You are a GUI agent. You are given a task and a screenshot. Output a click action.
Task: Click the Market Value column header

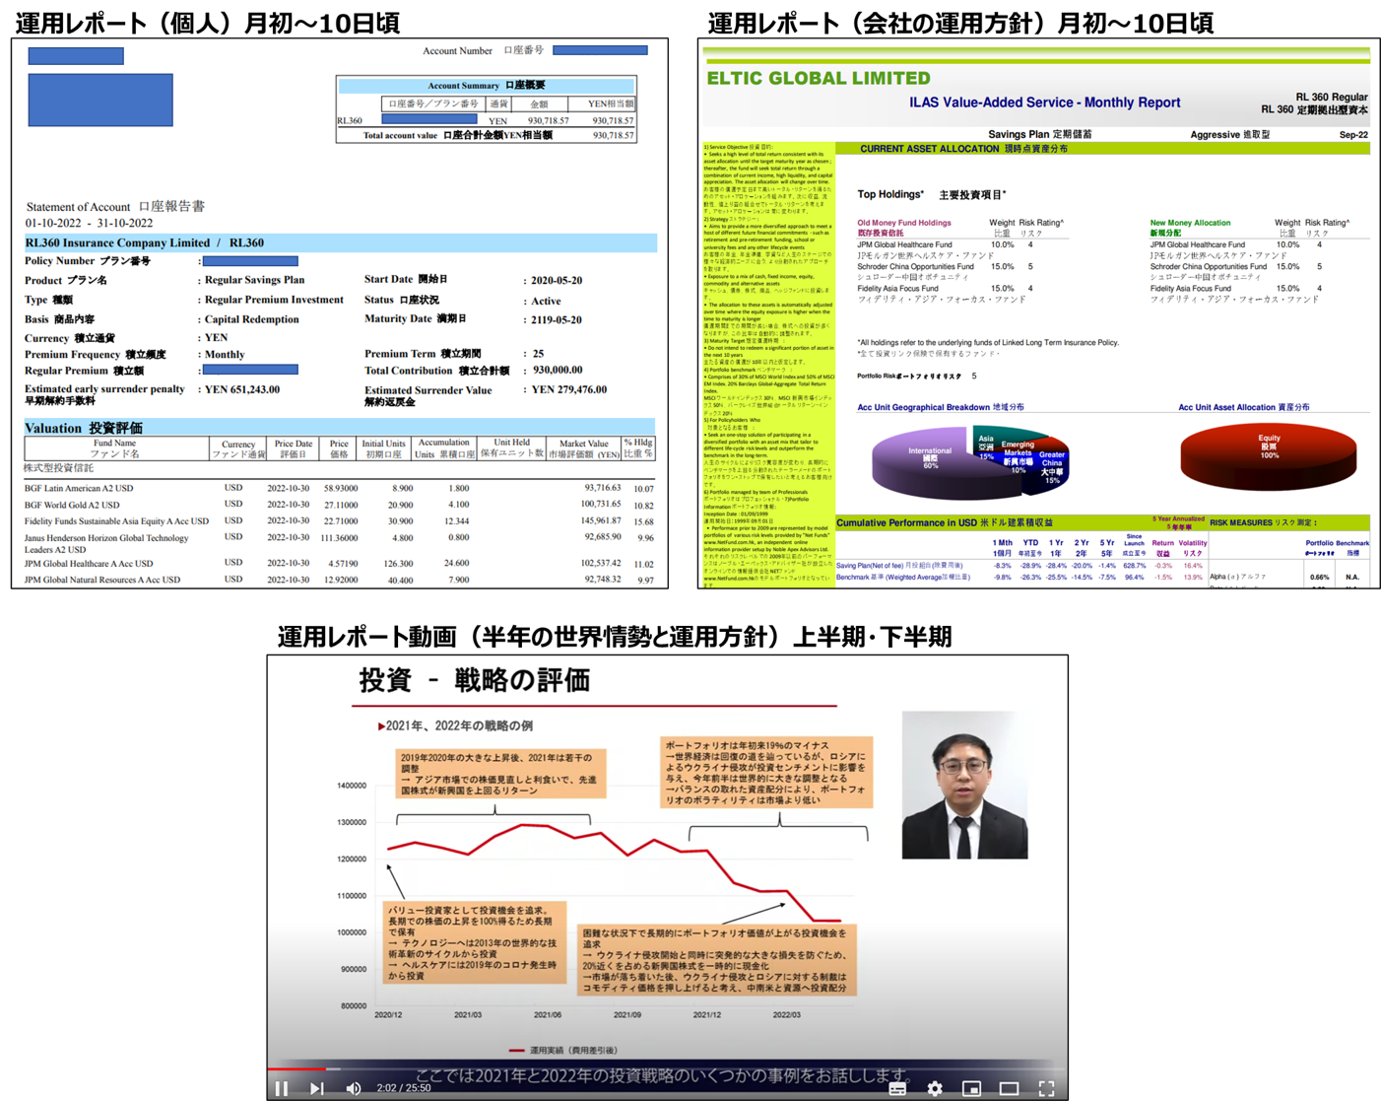[x=584, y=448]
